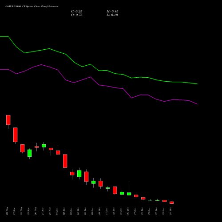Click the green line at its right end
The height and width of the screenshot is (222, 222).
click(197, 84)
